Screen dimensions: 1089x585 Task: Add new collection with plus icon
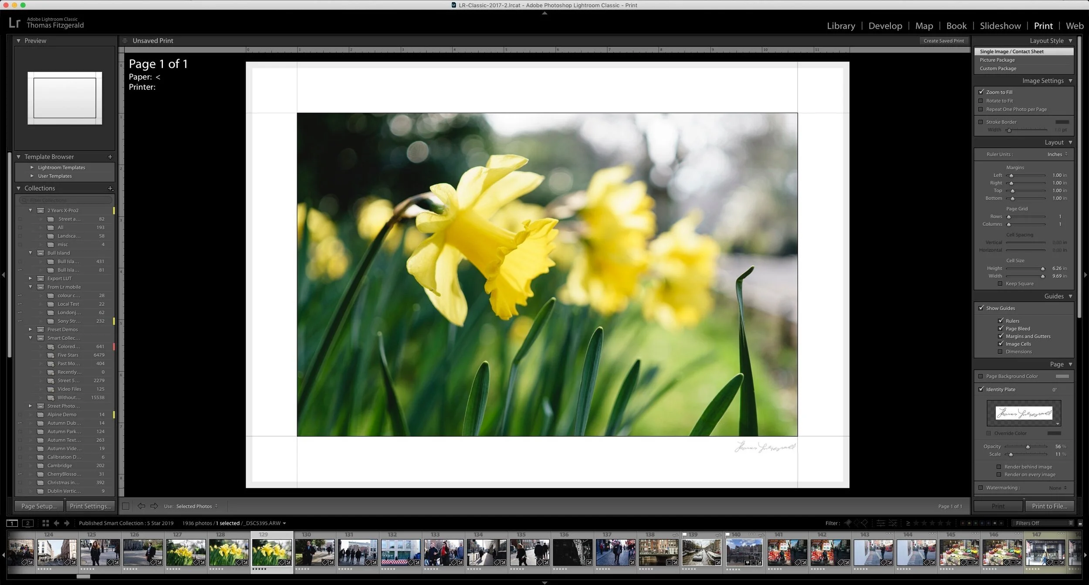(x=110, y=188)
